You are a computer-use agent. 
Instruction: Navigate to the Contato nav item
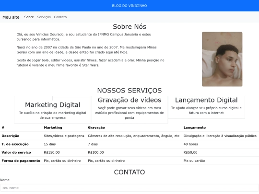click(x=60, y=17)
